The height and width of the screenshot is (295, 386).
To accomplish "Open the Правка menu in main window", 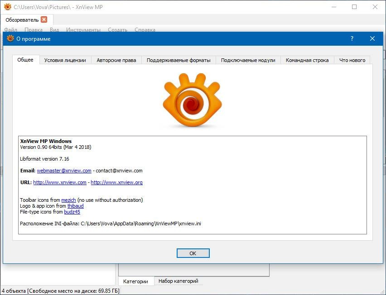I will 34,30.
